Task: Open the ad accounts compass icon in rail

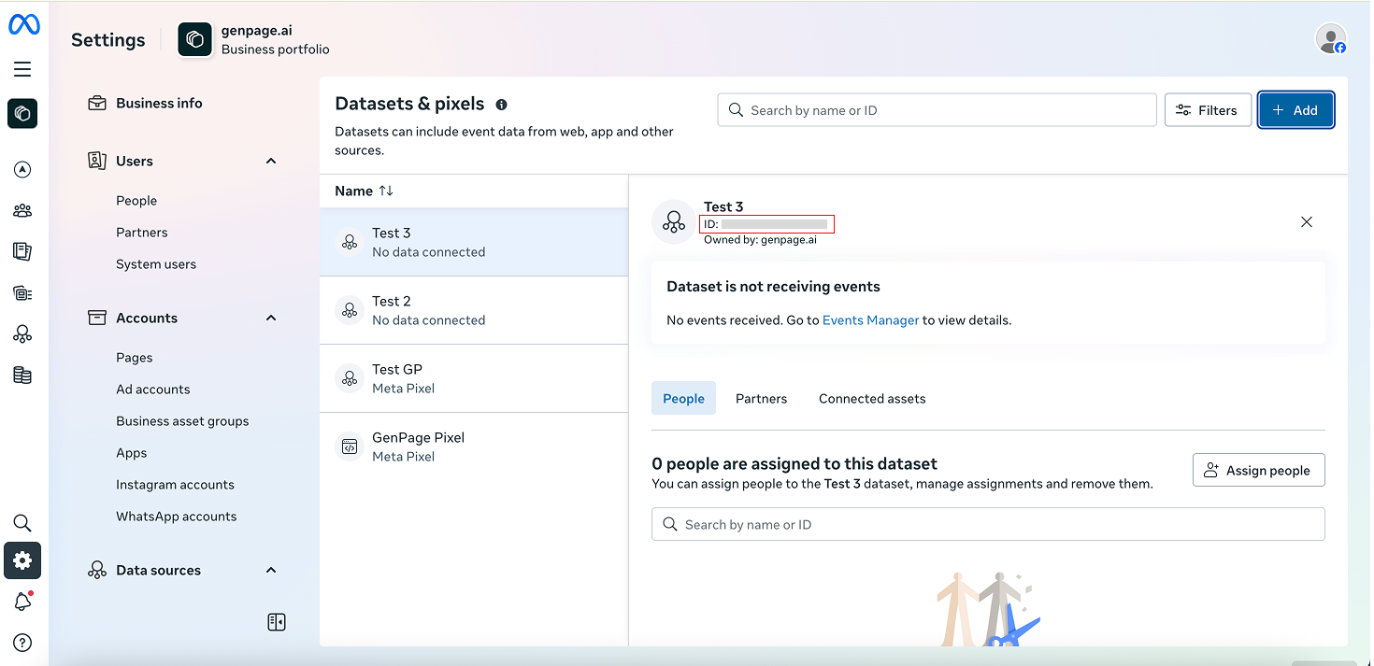Action: 22,169
